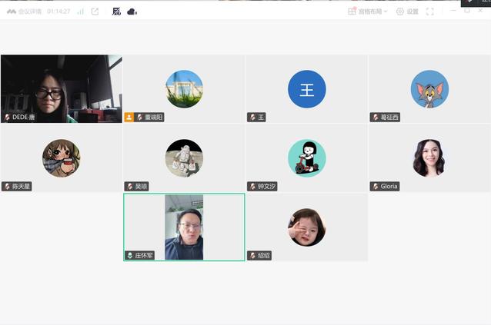
Task: Open the 会议详情 meeting details
Action: point(29,12)
